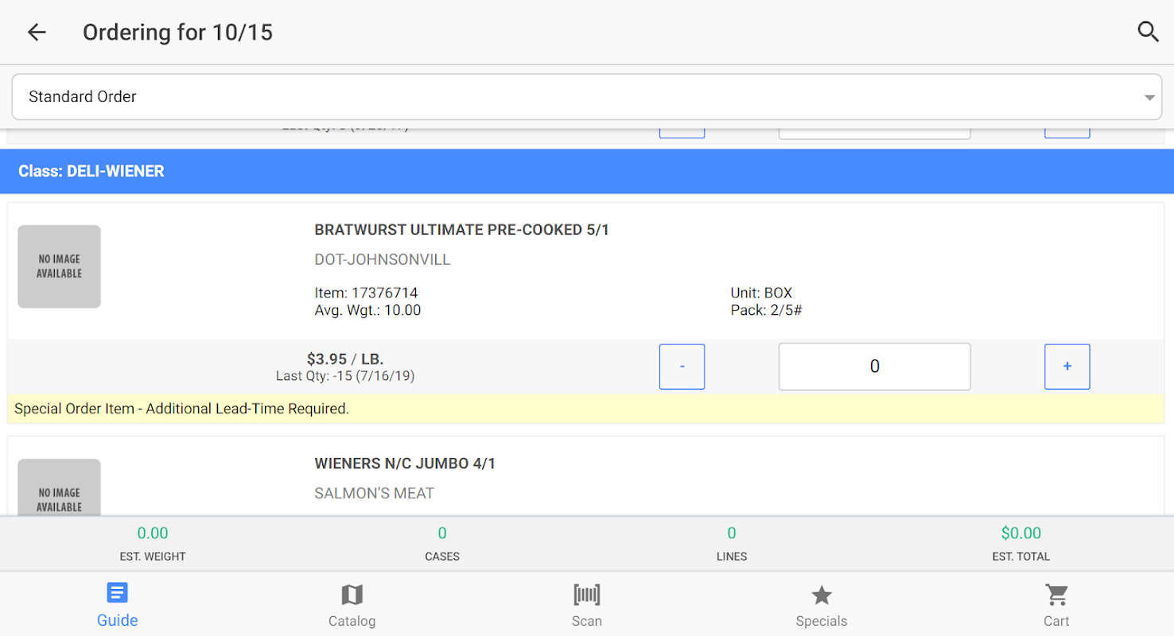The image size is (1174, 636).
Task: Click the Est. Total amount
Action: click(1020, 533)
